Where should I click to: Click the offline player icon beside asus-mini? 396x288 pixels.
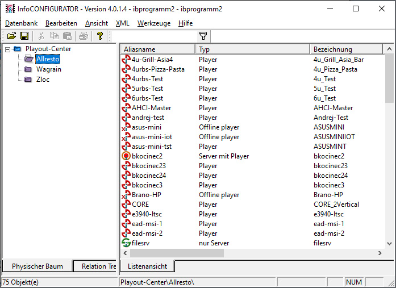(126, 127)
